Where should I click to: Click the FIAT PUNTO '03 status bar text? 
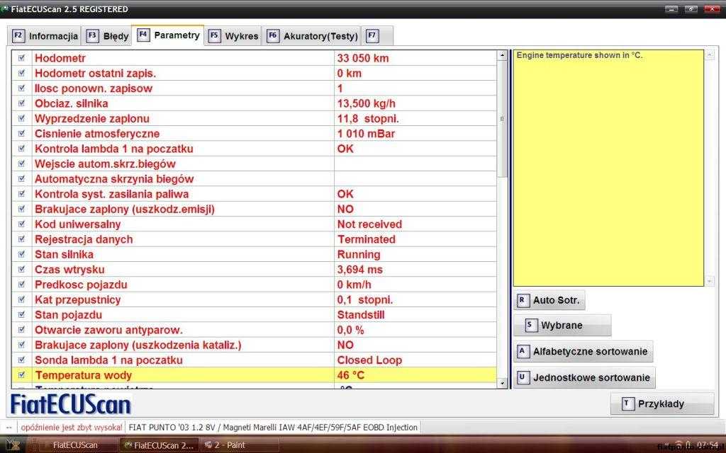[273, 428]
